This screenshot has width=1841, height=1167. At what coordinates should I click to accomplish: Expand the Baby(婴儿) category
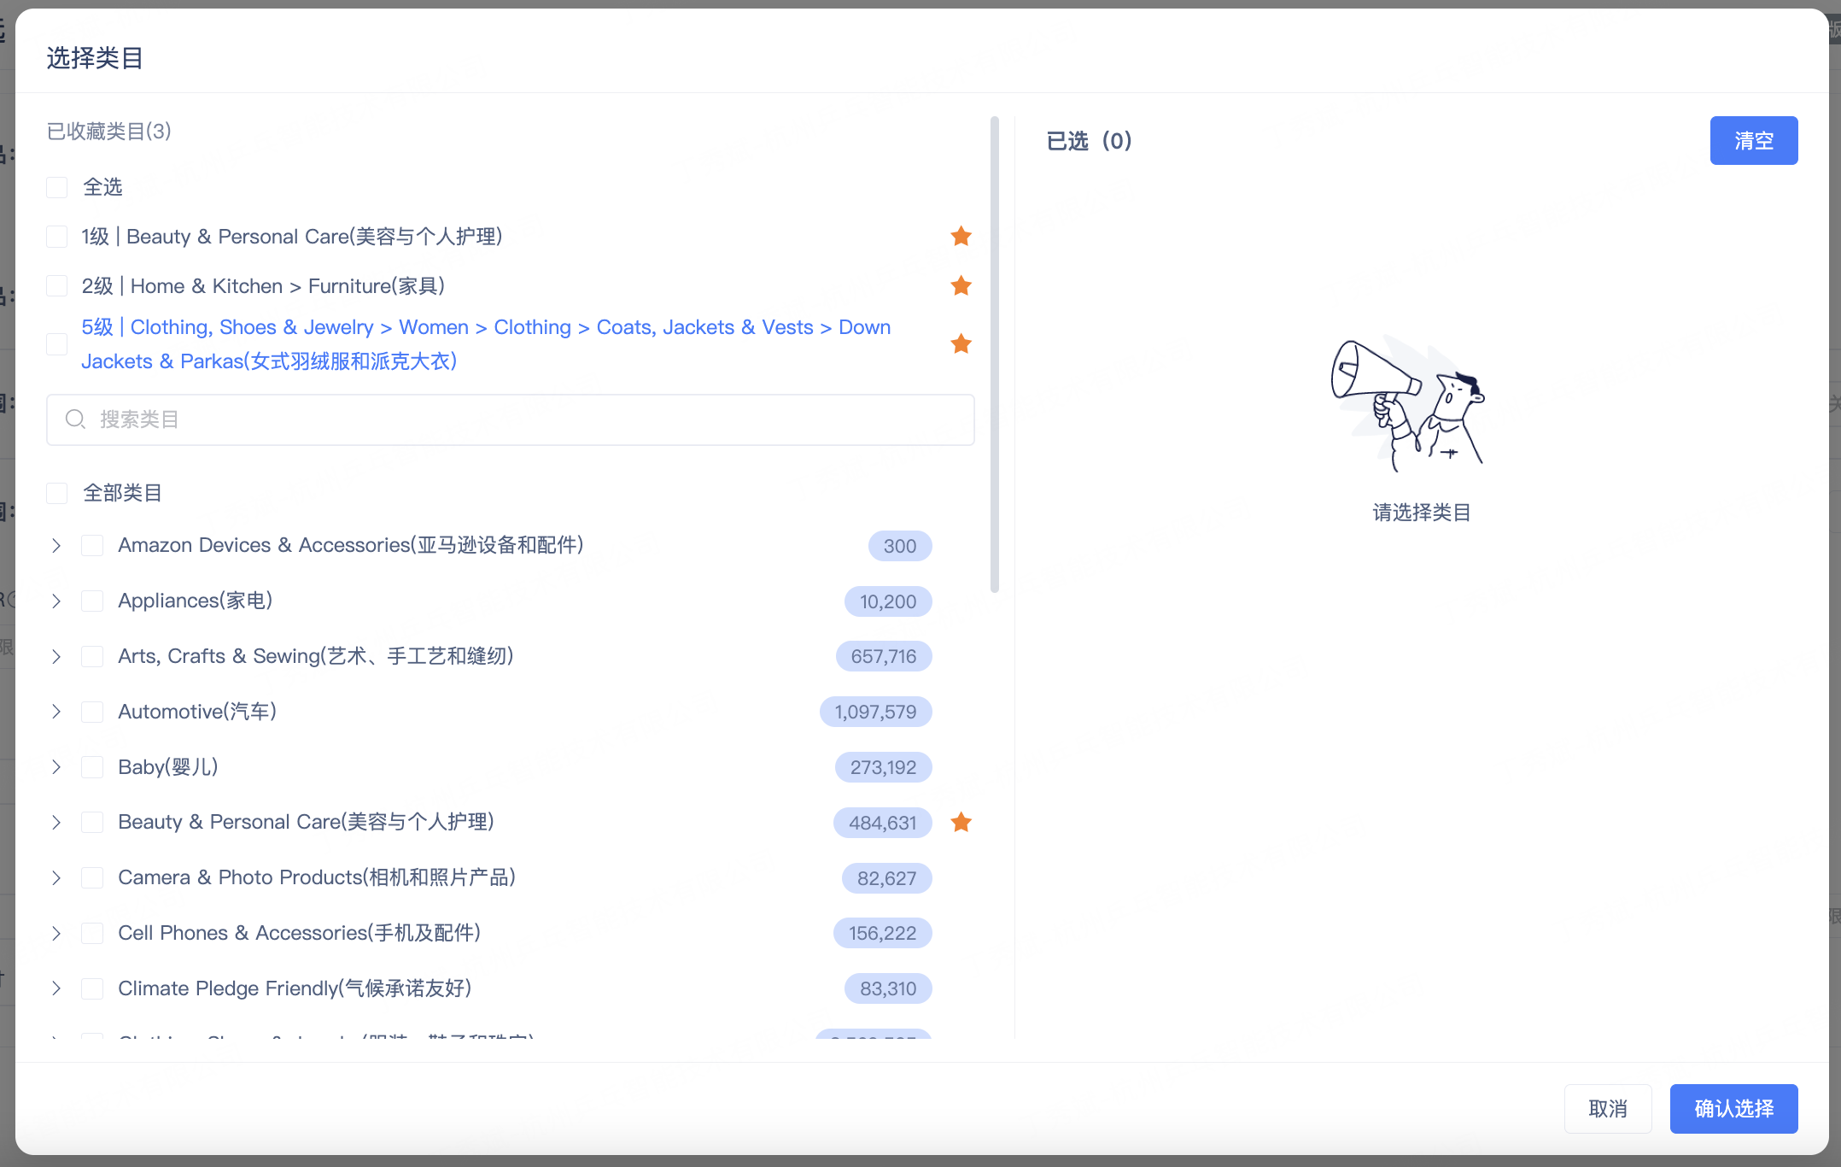[x=56, y=767]
